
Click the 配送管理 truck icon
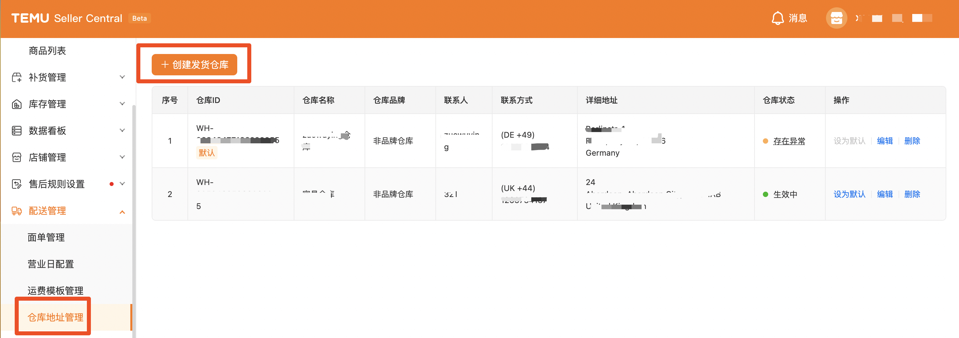pos(17,211)
